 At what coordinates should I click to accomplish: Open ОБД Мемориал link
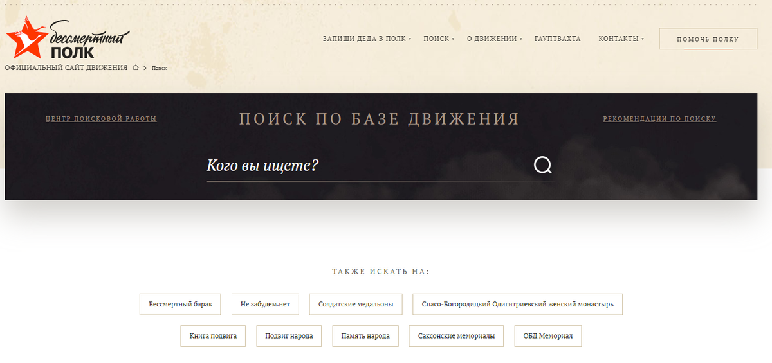click(x=548, y=336)
